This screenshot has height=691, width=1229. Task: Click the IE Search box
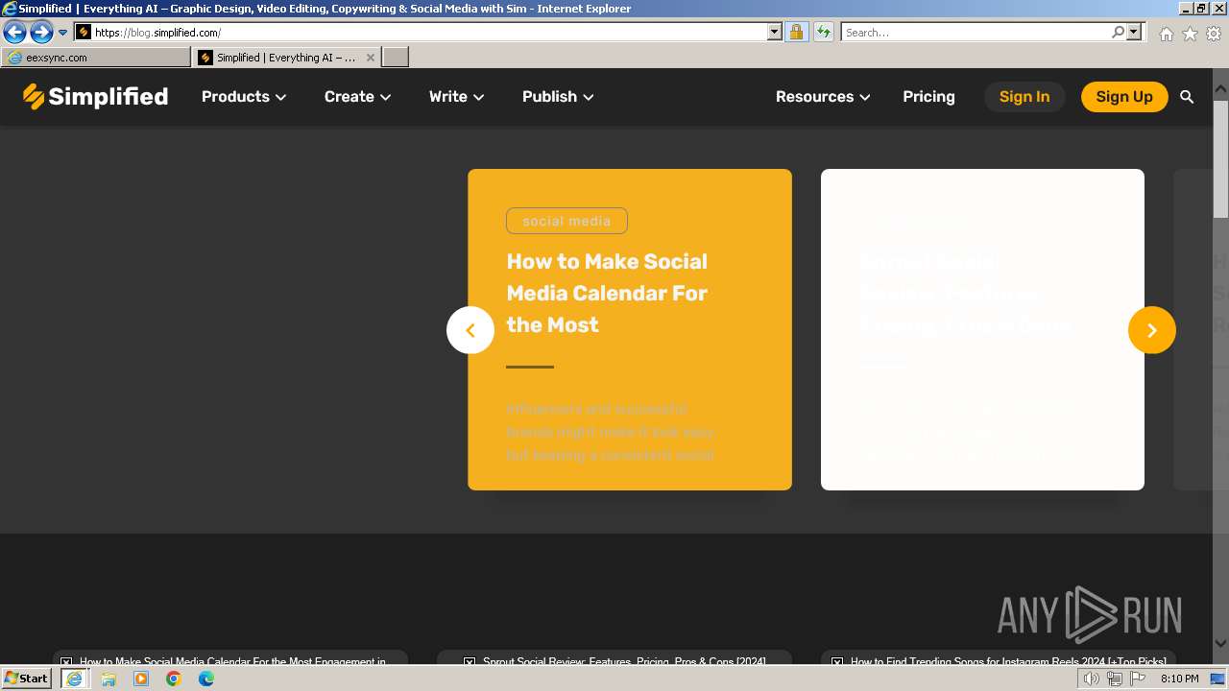pos(976,32)
